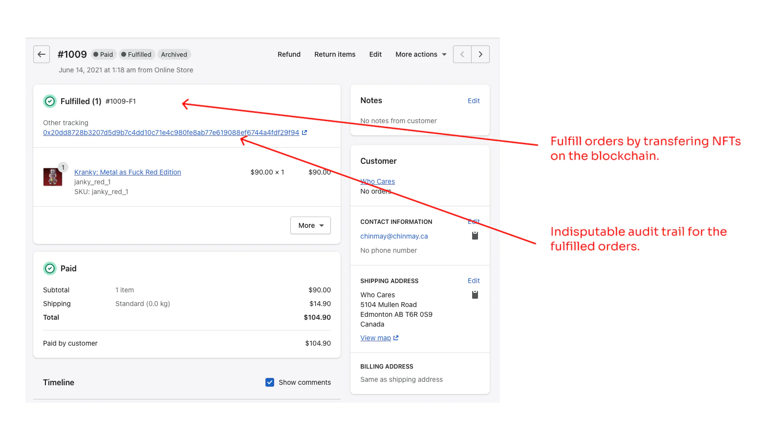
Task: Open the More dropdown in fulfillment card
Action: (310, 225)
